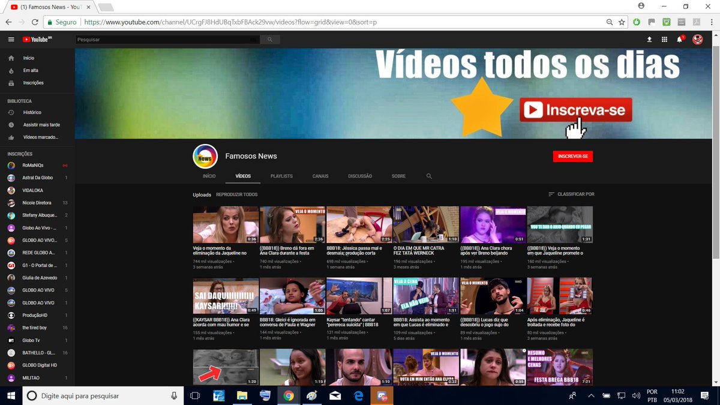This screenshot has width=720, height=405.
Task: Open the YouTube hamburger guide menu
Action: [x=11, y=40]
